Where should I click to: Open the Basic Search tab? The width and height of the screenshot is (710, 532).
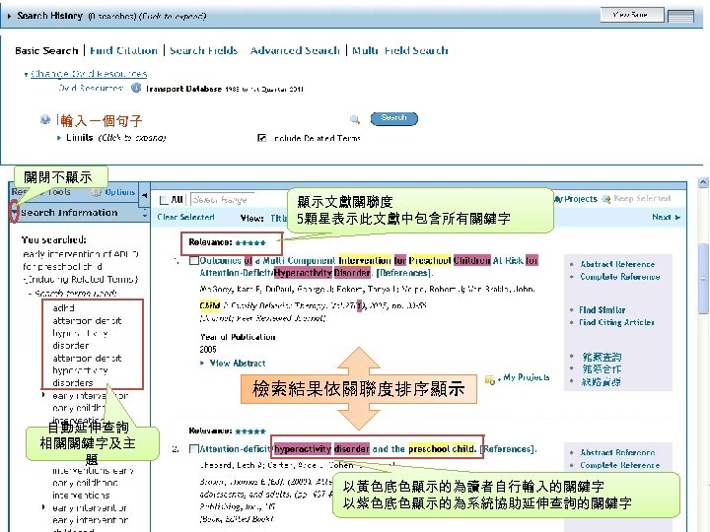pos(46,50)
